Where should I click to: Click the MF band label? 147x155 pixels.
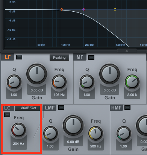pyautogui.click(x=80, y=57)
